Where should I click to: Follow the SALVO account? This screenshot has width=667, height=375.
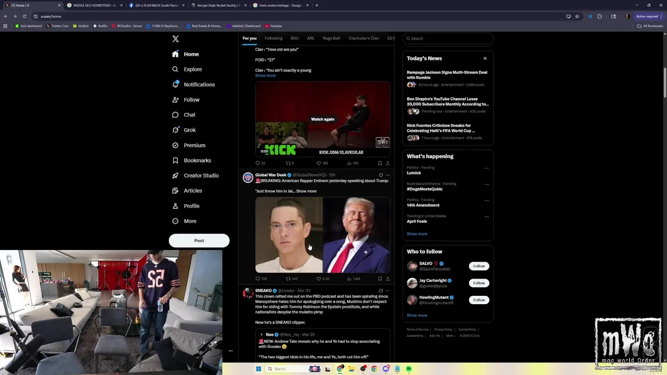coord(479,266)
